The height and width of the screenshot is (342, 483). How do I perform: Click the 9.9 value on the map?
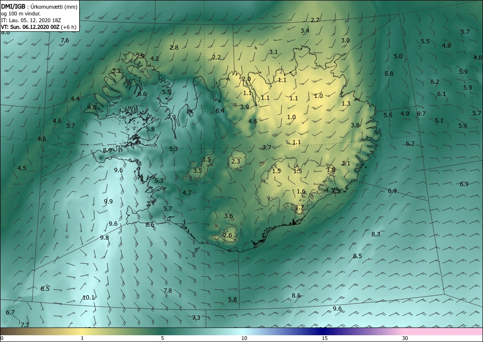tap(108, 202)
